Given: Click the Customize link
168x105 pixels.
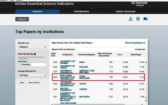Looking at the screenshot, I should [x=140, y=49].
